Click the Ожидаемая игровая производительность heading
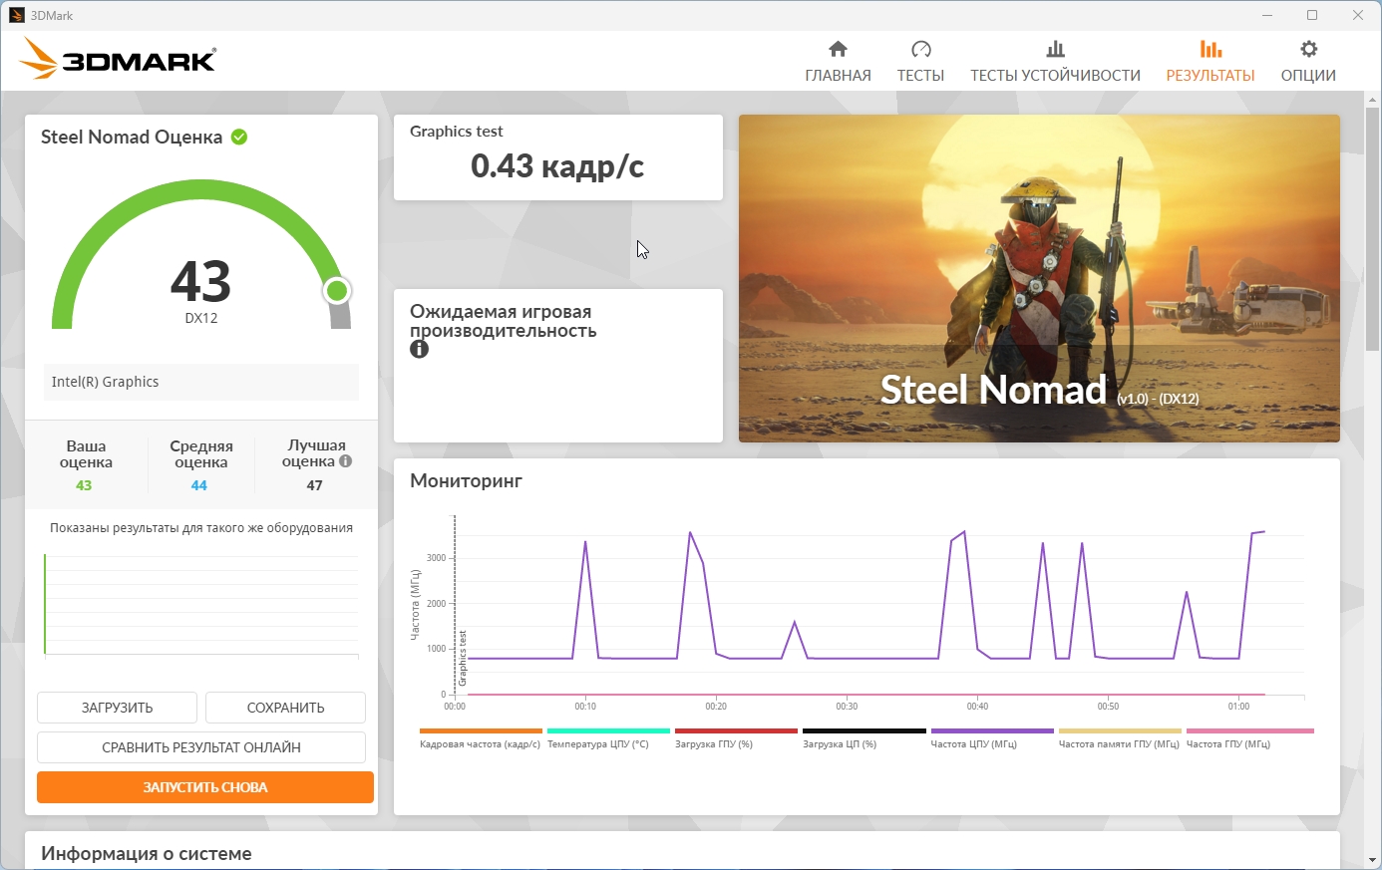This screenshot has height=870, width=1382. point(504,321)
